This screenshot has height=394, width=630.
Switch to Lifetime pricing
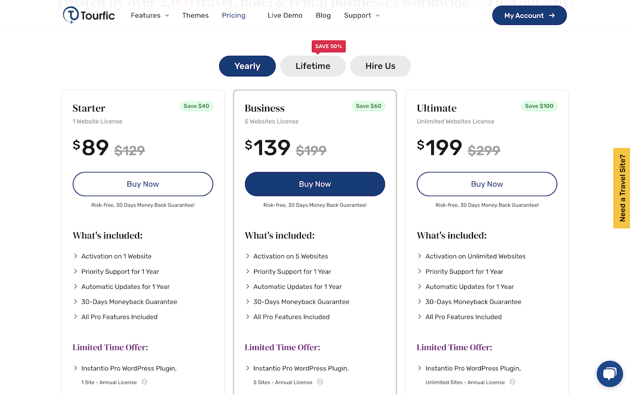click(x=313, y=66)
